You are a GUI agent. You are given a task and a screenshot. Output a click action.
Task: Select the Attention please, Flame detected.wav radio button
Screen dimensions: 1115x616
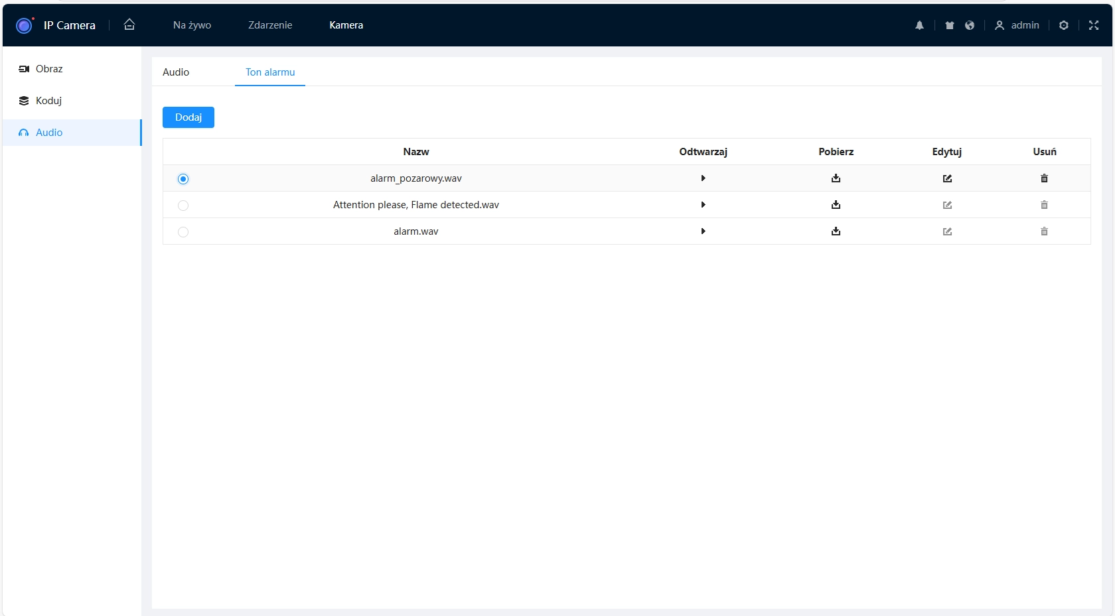coord(183,206)
